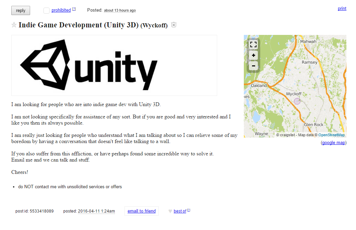Image resolution: width=356 pixels, height=230 pixels.
Task: Click the about 13 hours ago timestamp
Action: pyautogui.click(x=120, y=11)
